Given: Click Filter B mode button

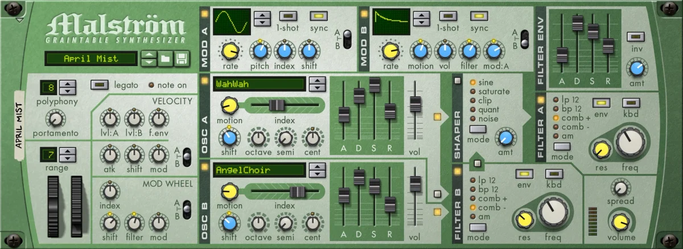Looking at the screenshot, I should click(x=479, y=228).
